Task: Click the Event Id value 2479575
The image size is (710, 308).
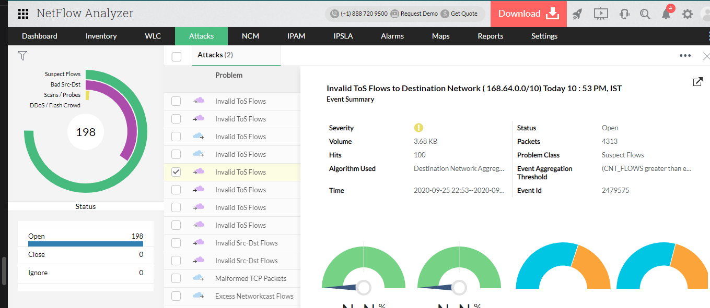Action: coord(615,190)
